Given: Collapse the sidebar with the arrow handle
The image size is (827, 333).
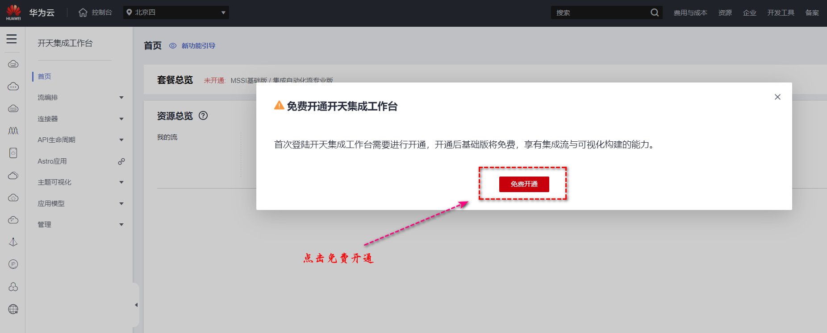Looking at the screenshot, I should [136, 305].
